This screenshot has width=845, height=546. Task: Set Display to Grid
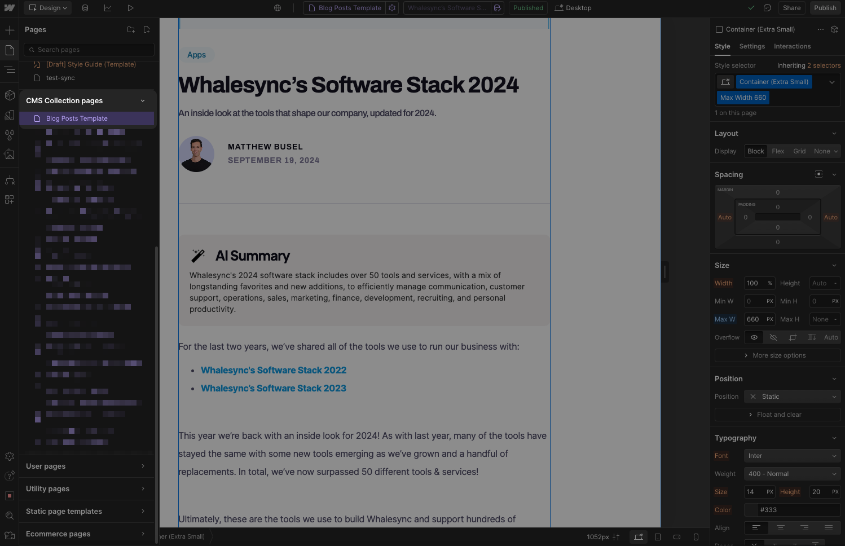(x=799, y=151)
